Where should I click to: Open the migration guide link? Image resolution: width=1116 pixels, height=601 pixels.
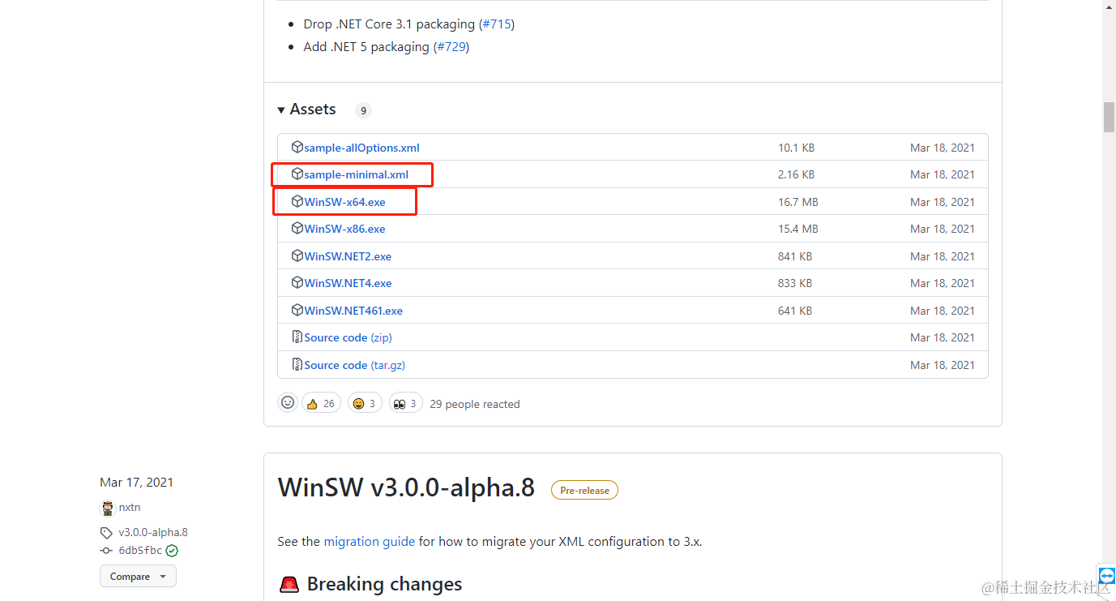[x=370, y=541]
